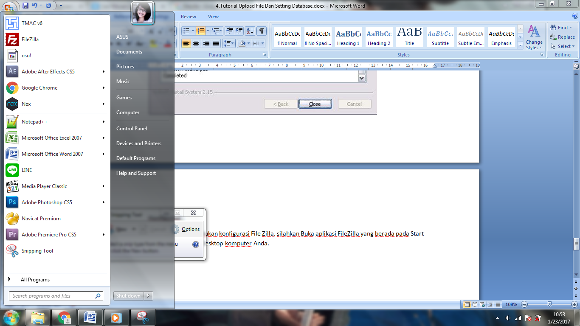Open the Line Spacing dropdown
Screen dimensions: 580x326
click(229, 43)
